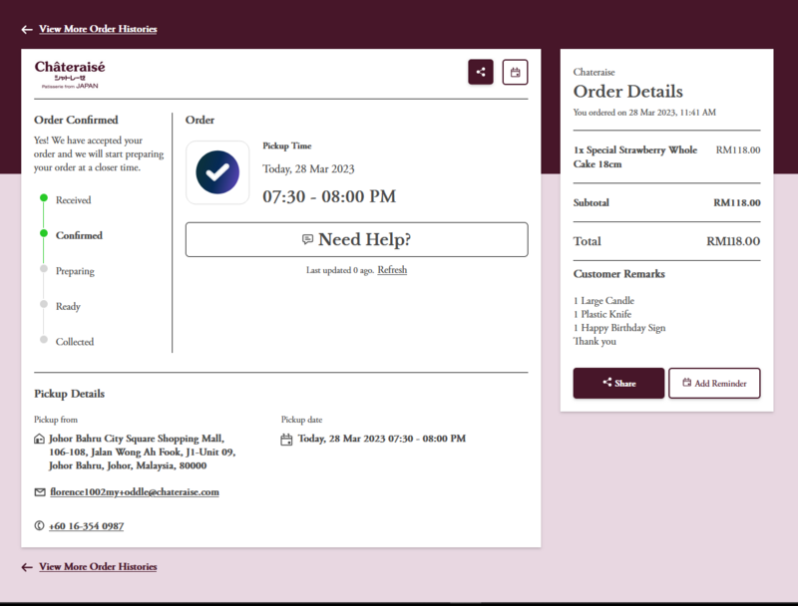Open bottom View More Order Histories link

[x=98, y=566]
